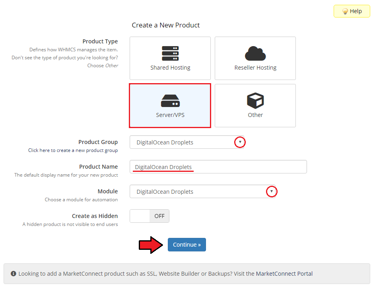Choose the Reseller Hosting product type
Viewport: 373px width, 290px height.
[255, 58]
